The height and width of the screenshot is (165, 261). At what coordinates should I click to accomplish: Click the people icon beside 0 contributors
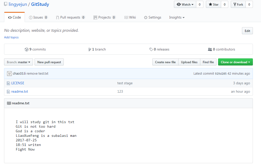[210, 49]
